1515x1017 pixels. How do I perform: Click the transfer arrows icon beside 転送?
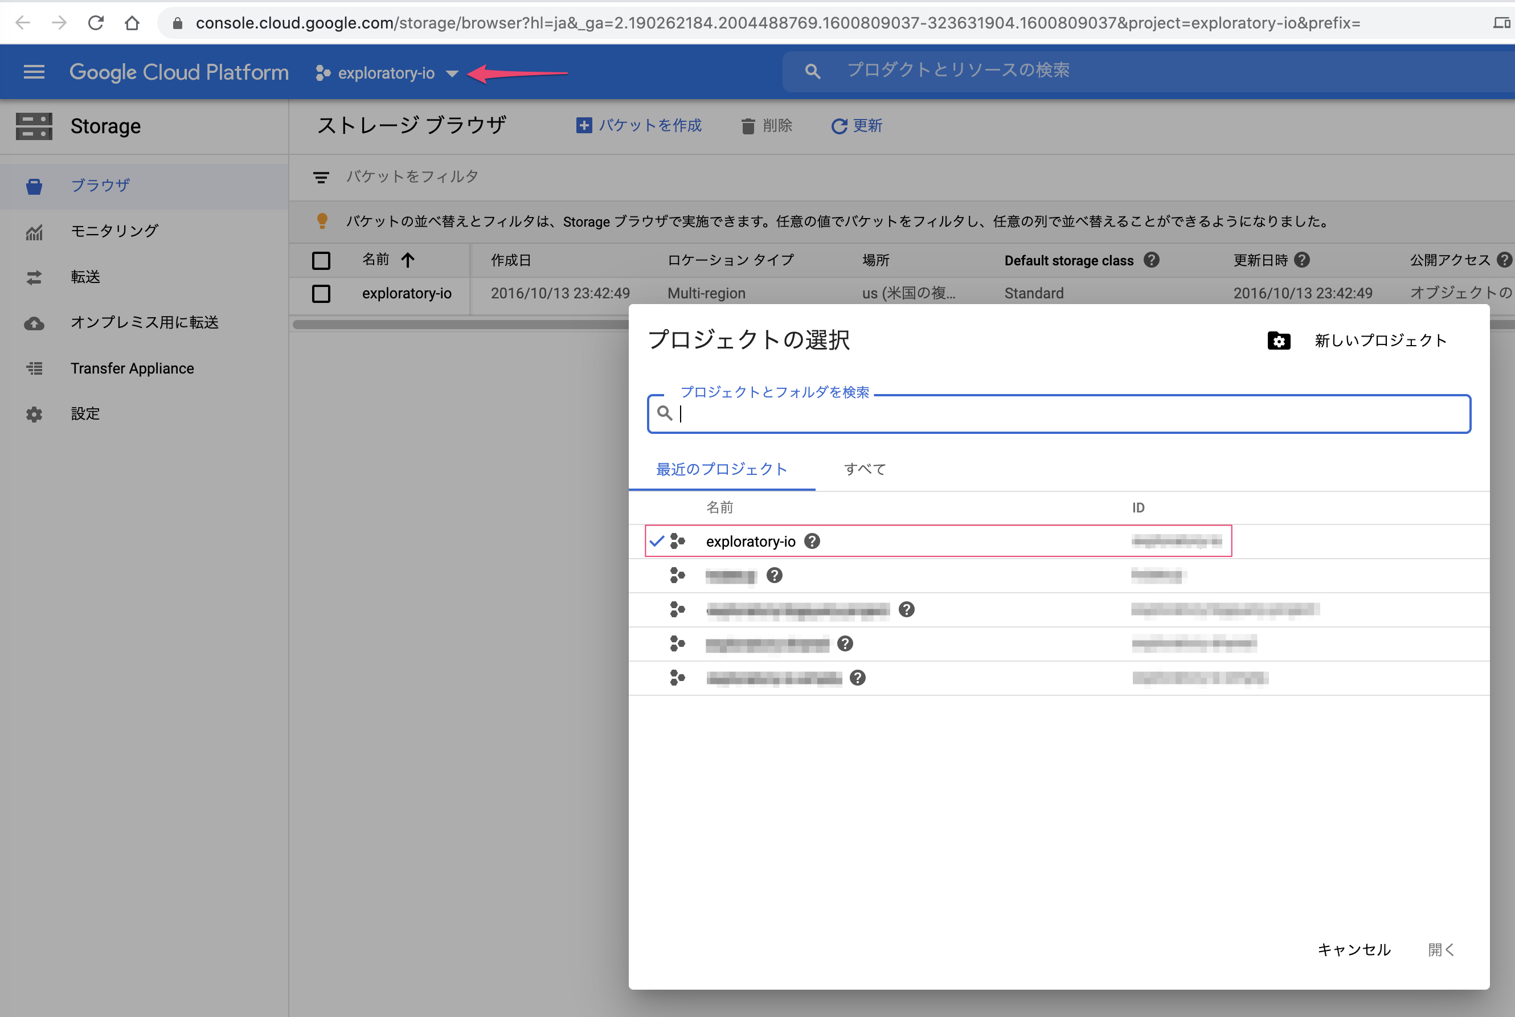pos(34,278)
